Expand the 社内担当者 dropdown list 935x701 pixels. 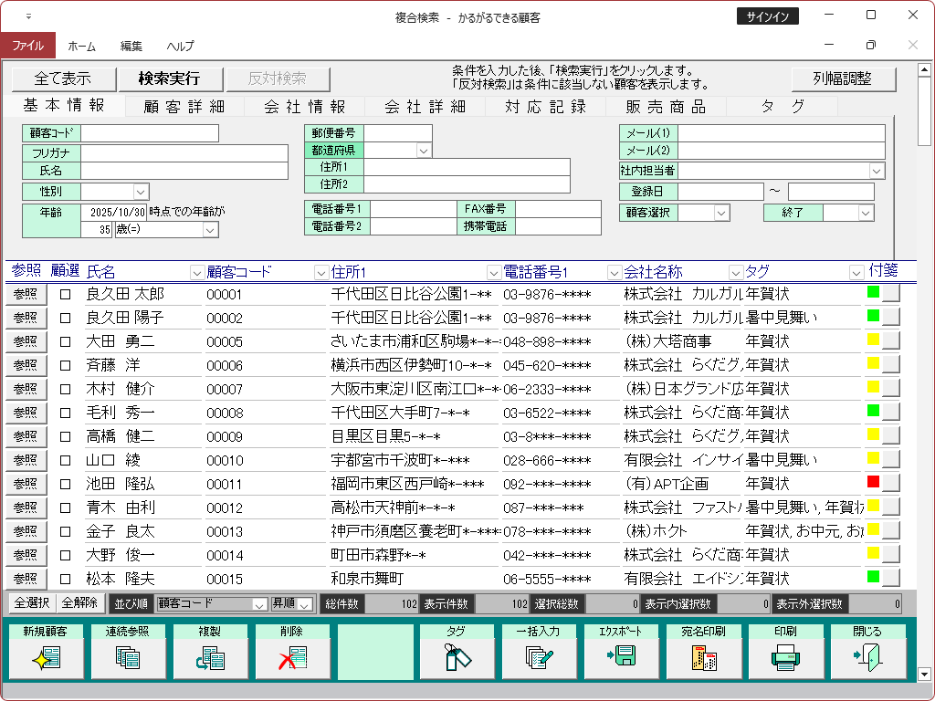click(877, 171)
